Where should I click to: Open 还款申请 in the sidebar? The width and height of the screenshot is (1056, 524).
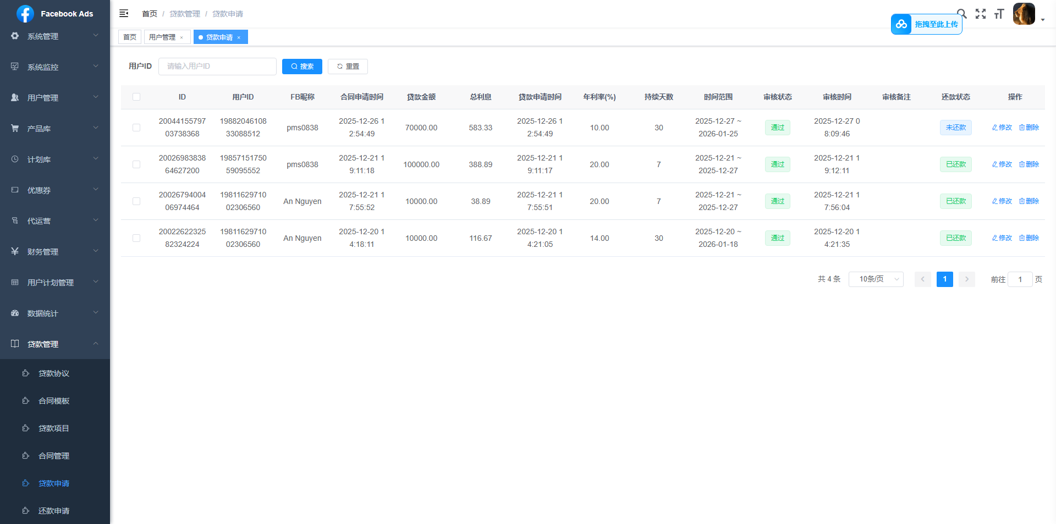(x=54, y=511)
